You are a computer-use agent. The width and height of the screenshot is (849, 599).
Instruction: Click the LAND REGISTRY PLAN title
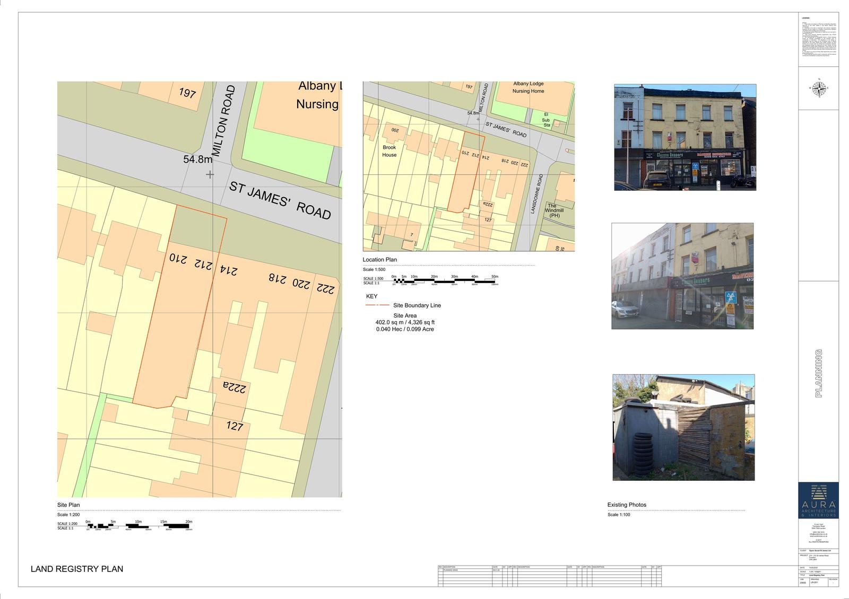[x=77, y=569]
